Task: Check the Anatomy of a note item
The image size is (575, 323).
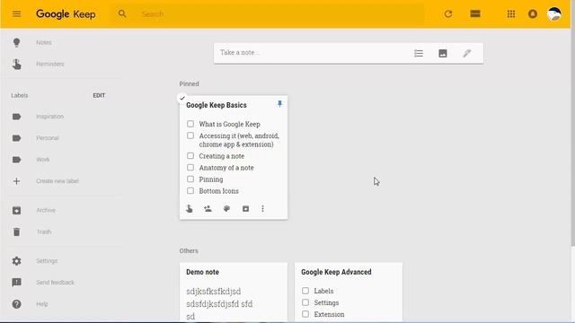Action: click(x=190, y=168)
